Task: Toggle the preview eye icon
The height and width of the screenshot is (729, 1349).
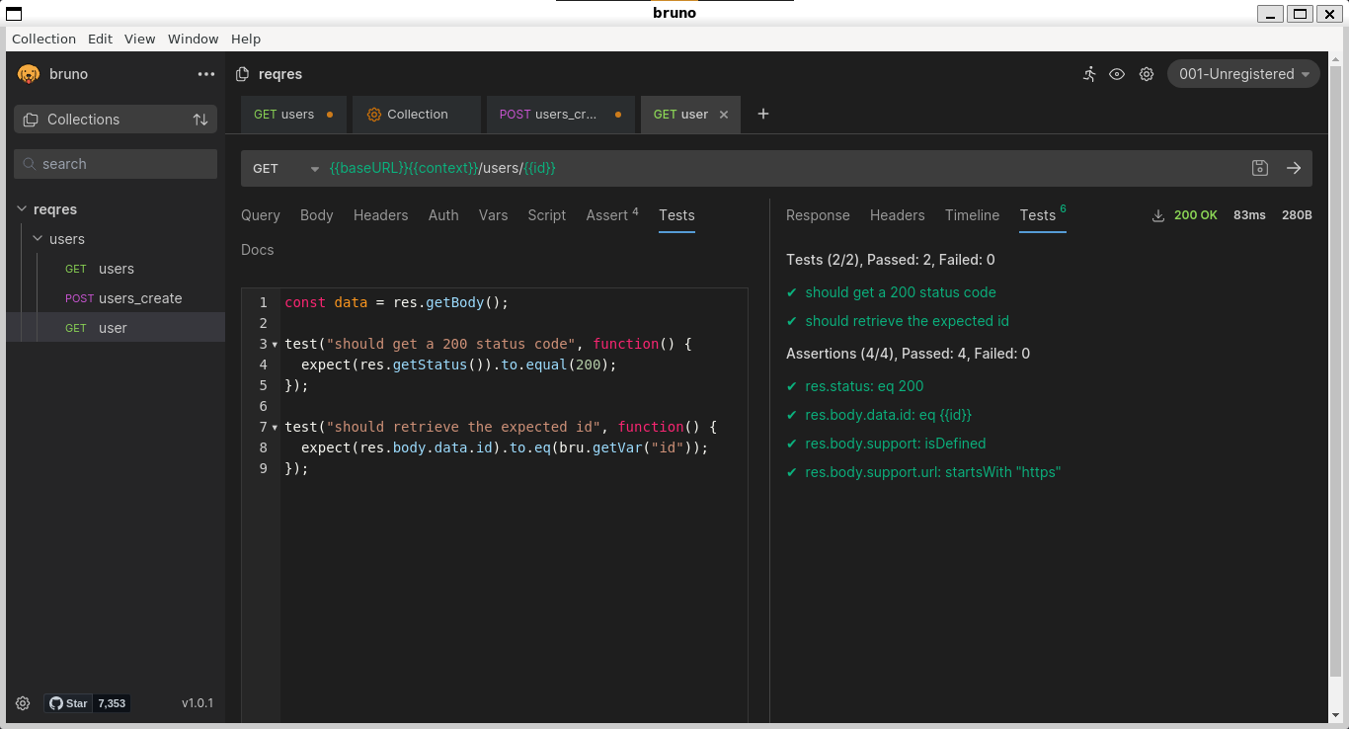Action: click(1117, 74)
